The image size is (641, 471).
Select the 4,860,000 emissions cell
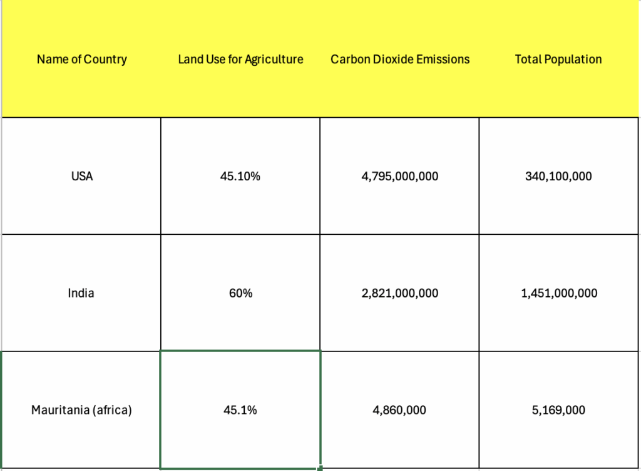click(x=400, y=410)
